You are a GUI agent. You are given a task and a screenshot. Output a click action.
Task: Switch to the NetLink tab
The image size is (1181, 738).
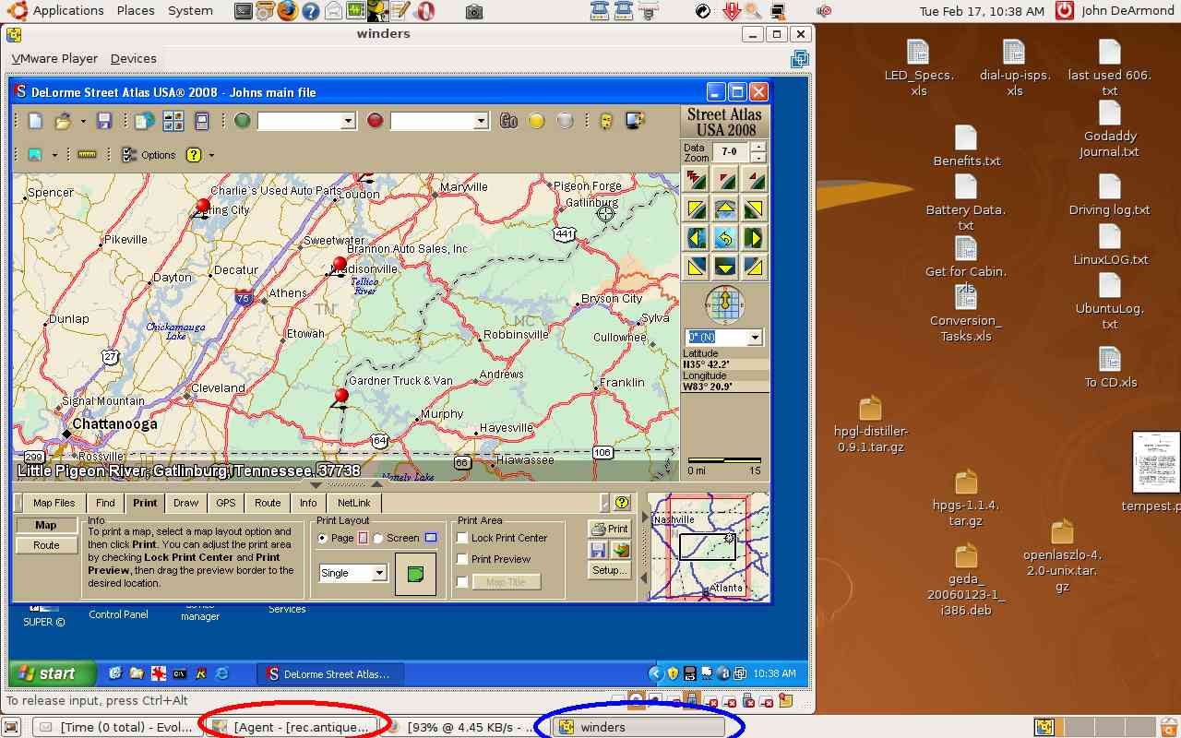point(354,503)
